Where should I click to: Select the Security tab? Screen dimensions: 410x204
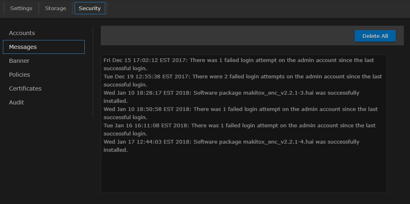90,9
